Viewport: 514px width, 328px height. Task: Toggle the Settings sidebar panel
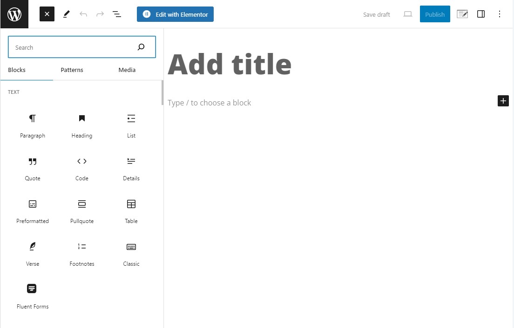click(480, 14)
